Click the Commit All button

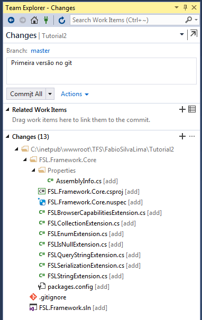click(x=26, y=94)
